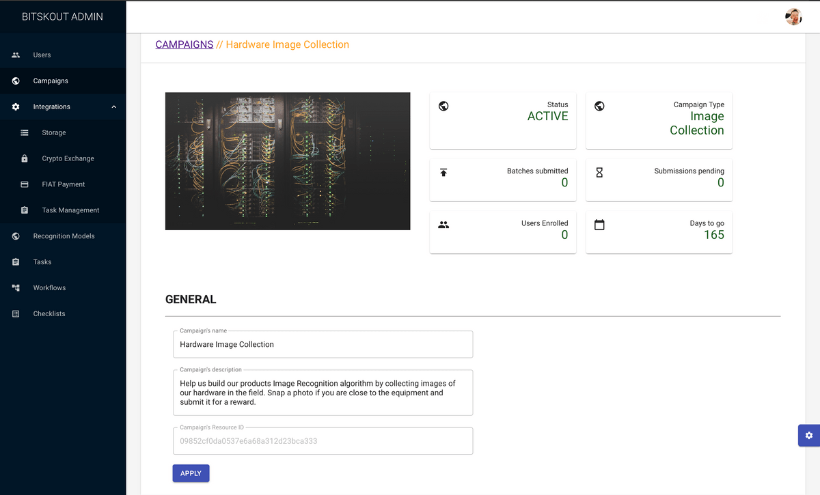Click the FIAT Payment card icon
The image size is (820, 495).
tap(25, 184)
